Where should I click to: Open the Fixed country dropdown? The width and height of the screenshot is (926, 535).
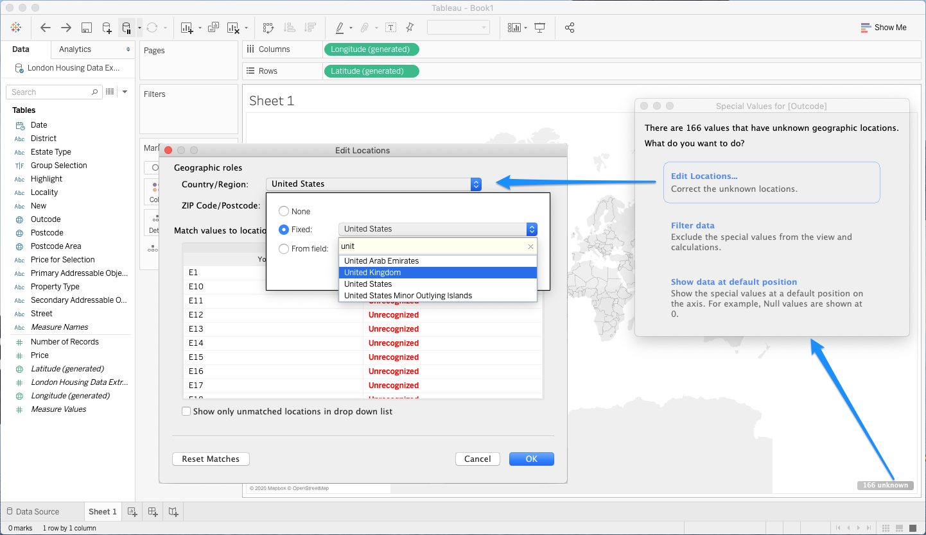pyautogui.click(x=438, y=229)
